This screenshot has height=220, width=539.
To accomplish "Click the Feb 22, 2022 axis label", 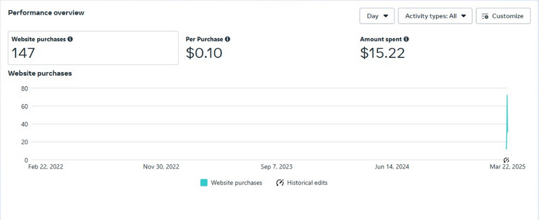I will click(x=46, y=167).
